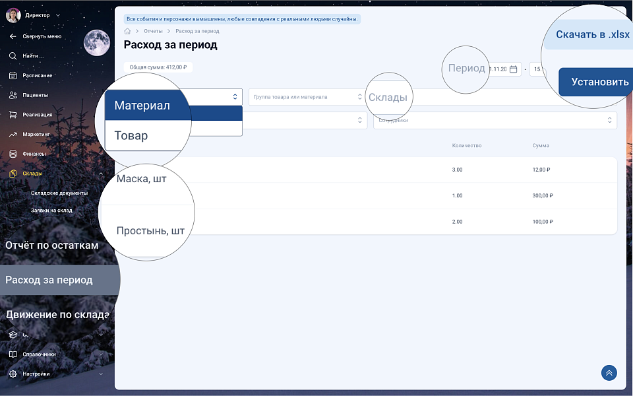Click the search magnifier icon in sidebar
This screenshot has width=633, height=396.
[13, 56]
